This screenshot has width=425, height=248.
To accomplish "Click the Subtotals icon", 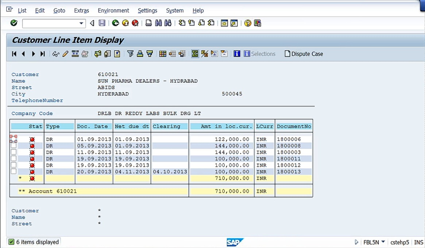I will click(205, 54).
